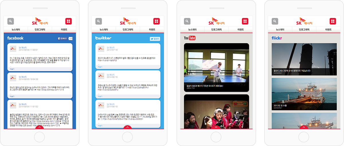Click the YouTube logo heading
Viewport: 344px width, 146px height.
pos(189,38)
